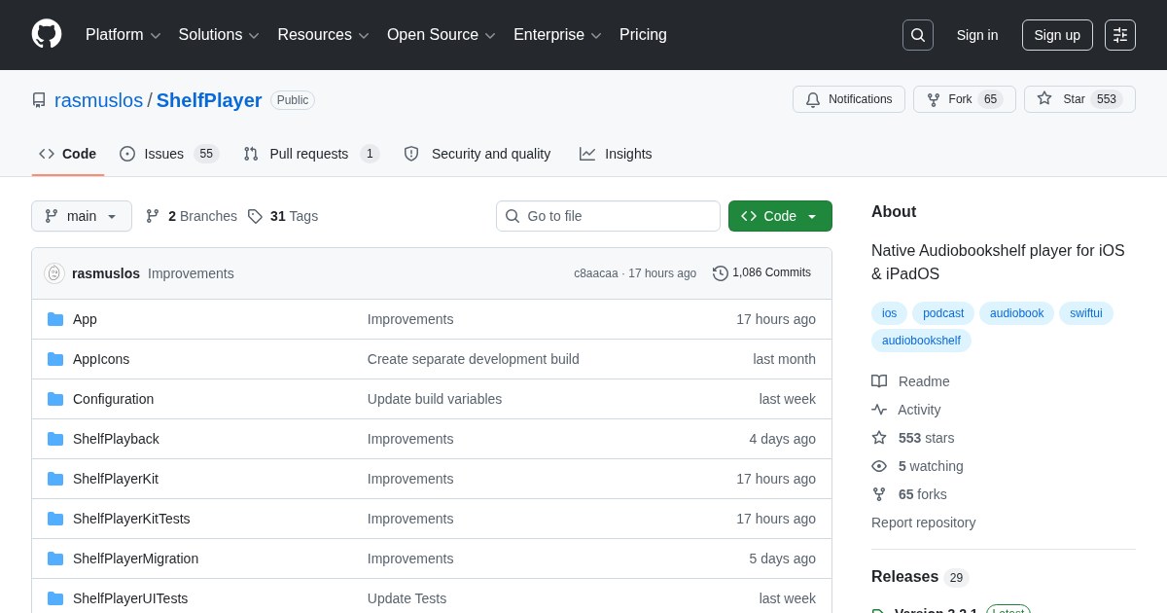Click the Sign up button
The image size is (1167, 613).
coord(1057,35)
